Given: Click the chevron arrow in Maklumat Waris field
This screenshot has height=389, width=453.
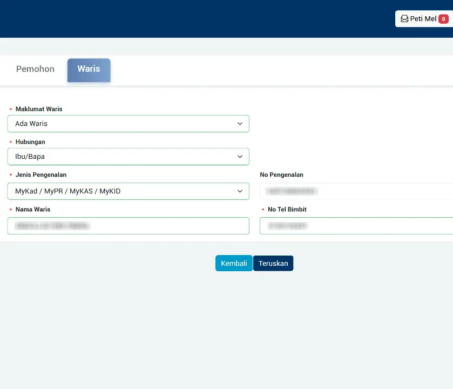Looking at the screenshot, I should click(240, 124).
